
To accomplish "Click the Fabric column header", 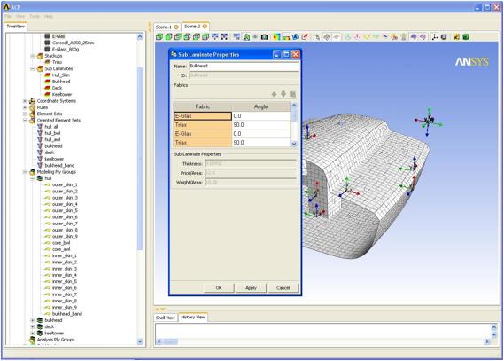I will 203,106.
